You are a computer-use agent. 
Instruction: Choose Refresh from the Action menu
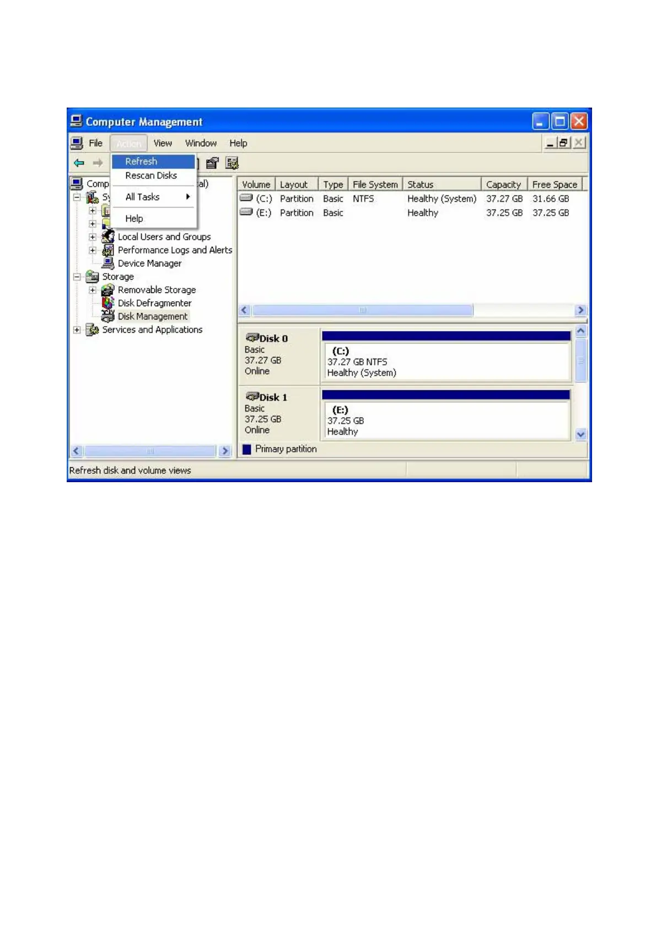(x=154, y=161)
